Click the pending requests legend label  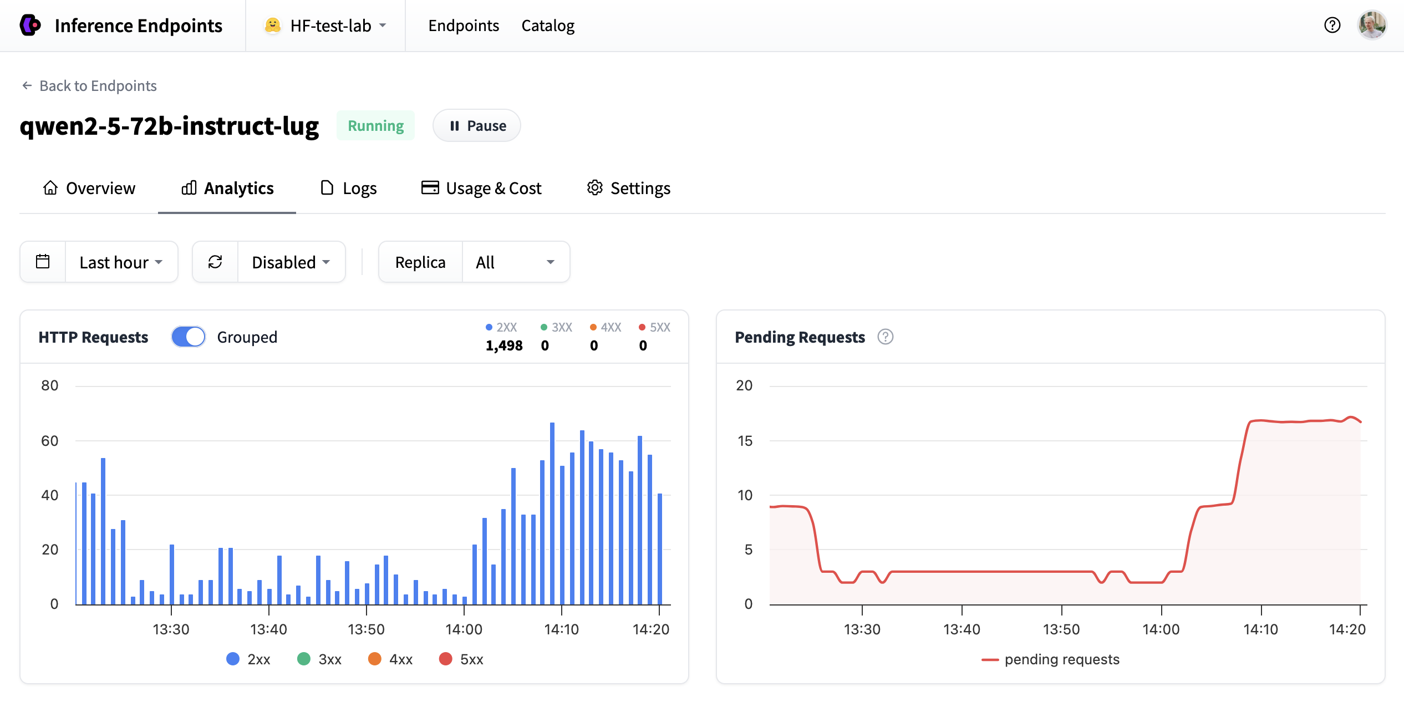(1061, 659)
